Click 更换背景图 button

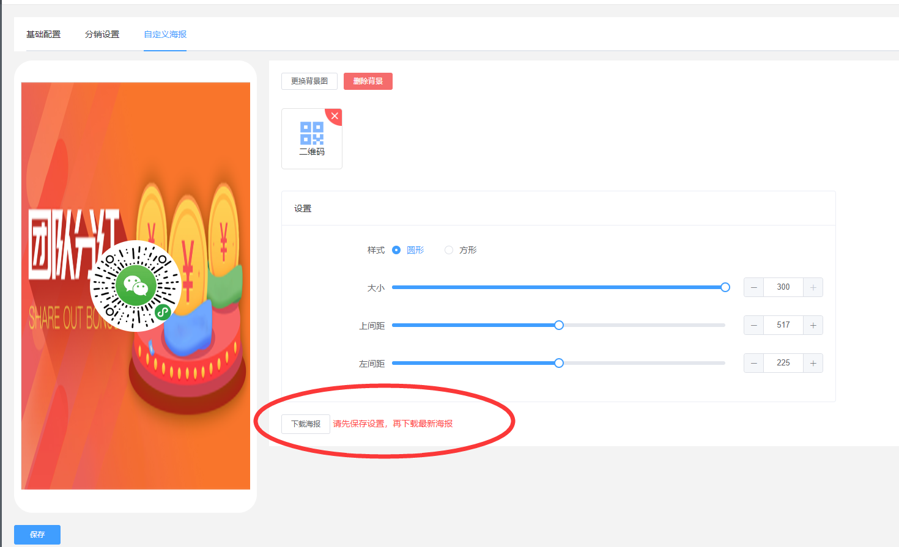pyautogui.click(x=309, y=81)
